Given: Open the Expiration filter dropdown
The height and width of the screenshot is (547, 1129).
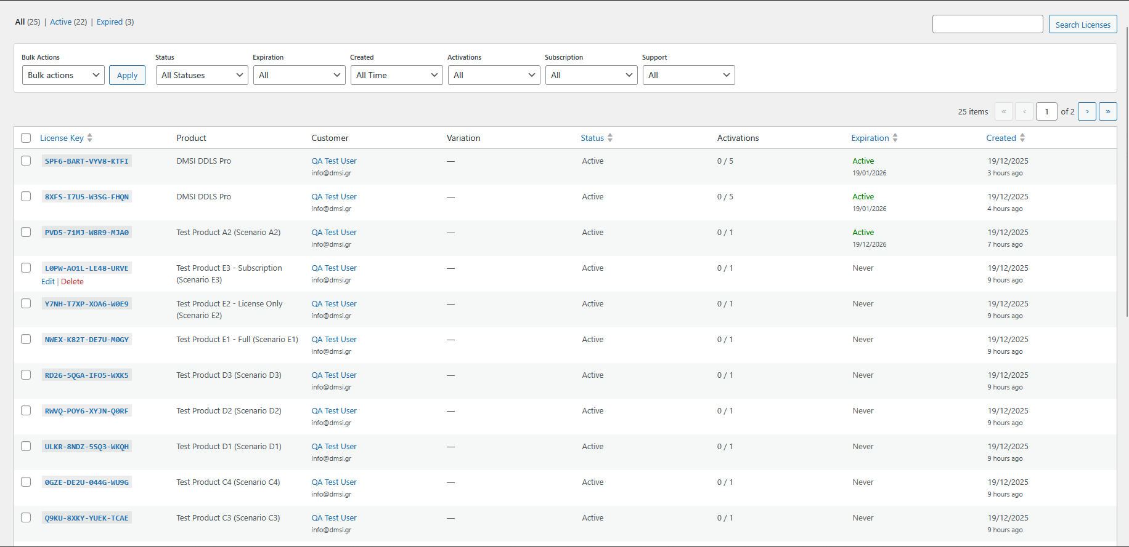Looking at the screenshot, I should [x=300, y=75].
